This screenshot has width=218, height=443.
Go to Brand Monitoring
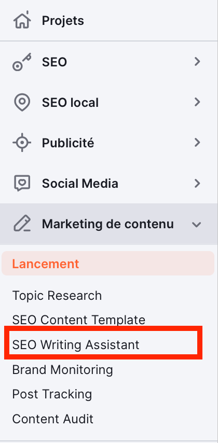(62, 369)
